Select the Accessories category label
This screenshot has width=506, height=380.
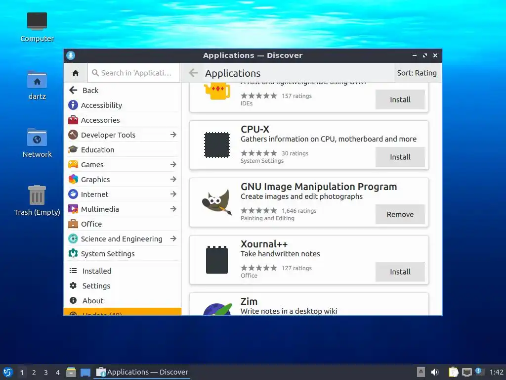coord(100,120)
